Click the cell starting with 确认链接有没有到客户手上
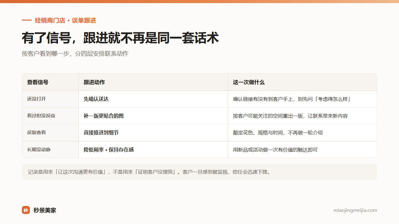The height and width of the screenshot is (224, 399). 302,99
